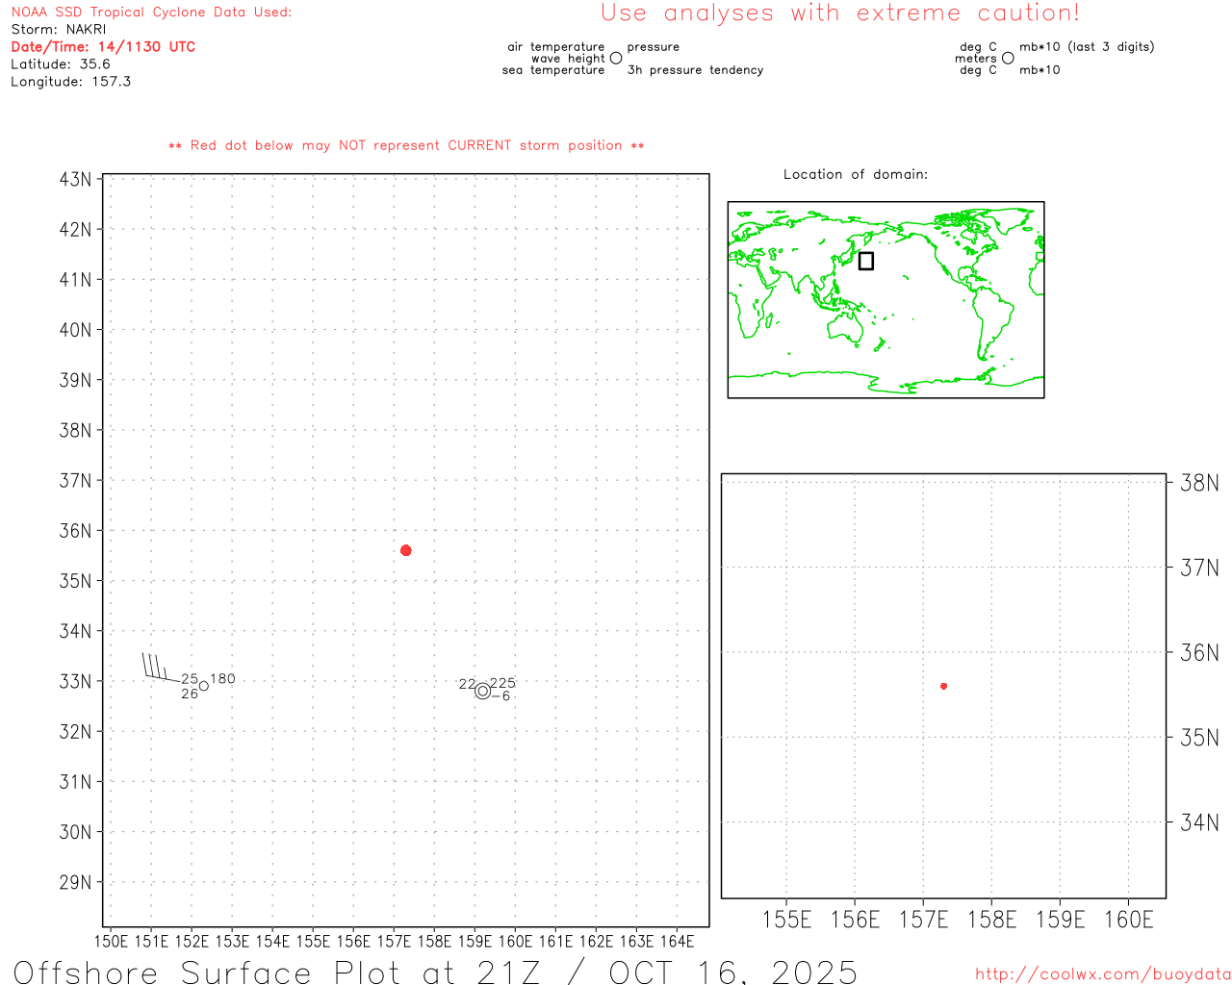Click the '22' air temperature value
Viewport: 1232px width, 985px height.
(467, 685)
